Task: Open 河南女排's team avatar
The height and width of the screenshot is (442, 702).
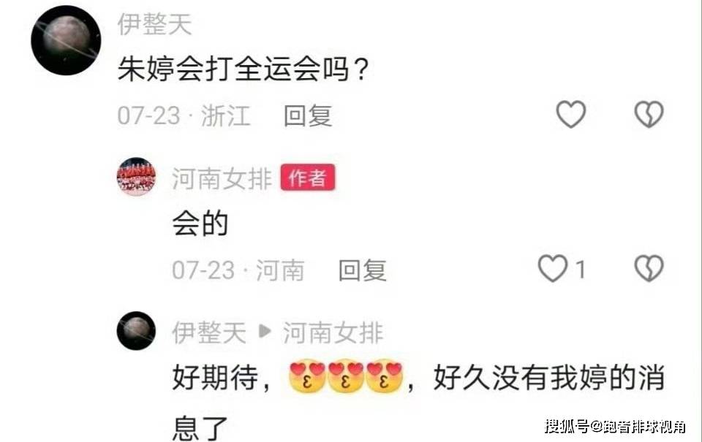Action: (137, 177)
